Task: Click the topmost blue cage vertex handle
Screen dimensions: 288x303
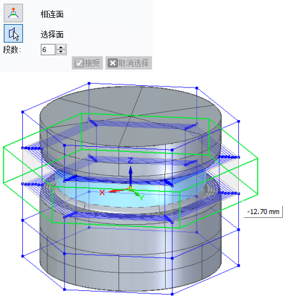Action: pyautogui.click(x=89, y=83)
